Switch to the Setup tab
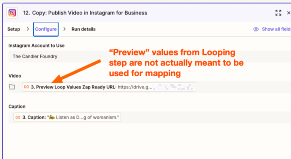This screenshot has width=291, height=159. [14, 29]
